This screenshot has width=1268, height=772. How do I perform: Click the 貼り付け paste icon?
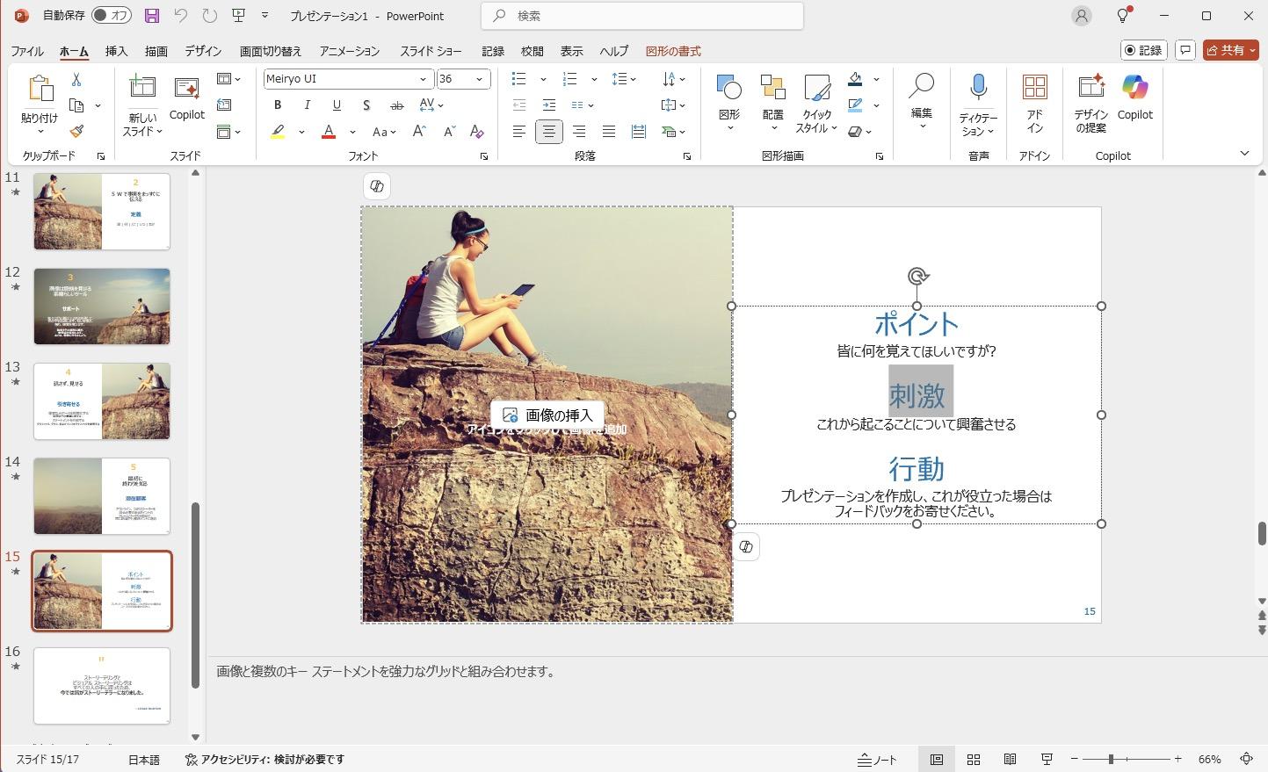click(x=40, y=90)
